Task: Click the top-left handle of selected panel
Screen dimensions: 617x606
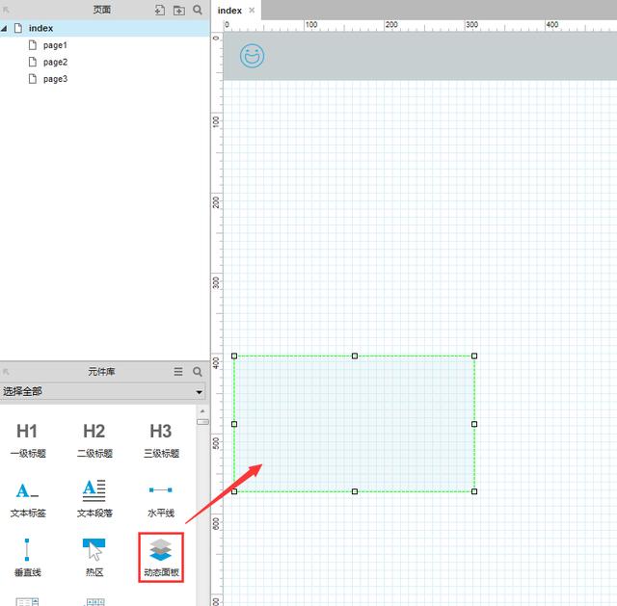Action: tap(234, 356)
